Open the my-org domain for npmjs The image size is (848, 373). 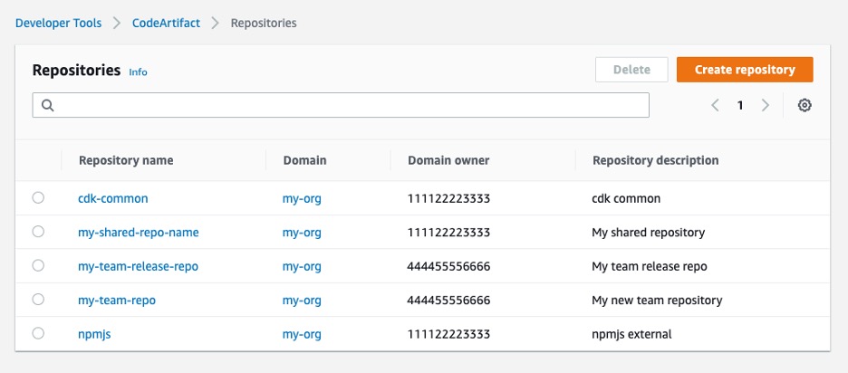click(x=302, y=334)
